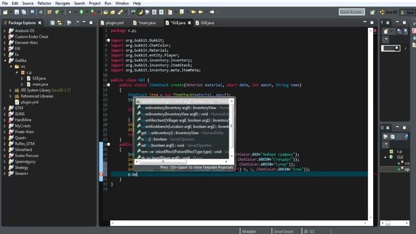416x234 pixels.
Task: Open the Refactor menu
Action: [x=44, y=3]
